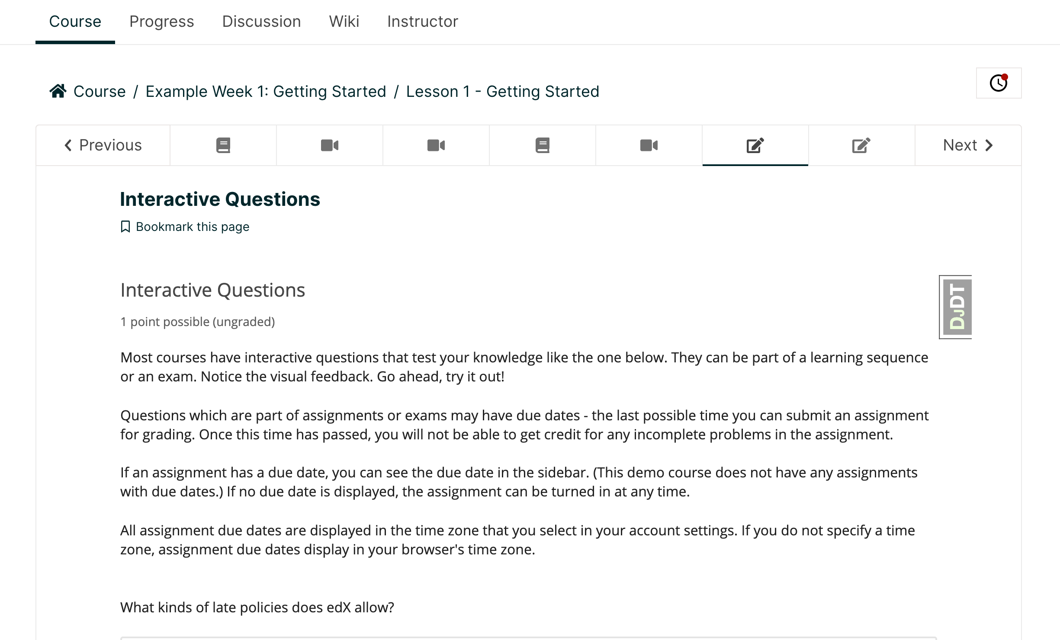Image resolution: width=1060 pixels, height=640 pixels.
Task: Expand the DjDT debug toolbar handle
Action: coord(955,307)
